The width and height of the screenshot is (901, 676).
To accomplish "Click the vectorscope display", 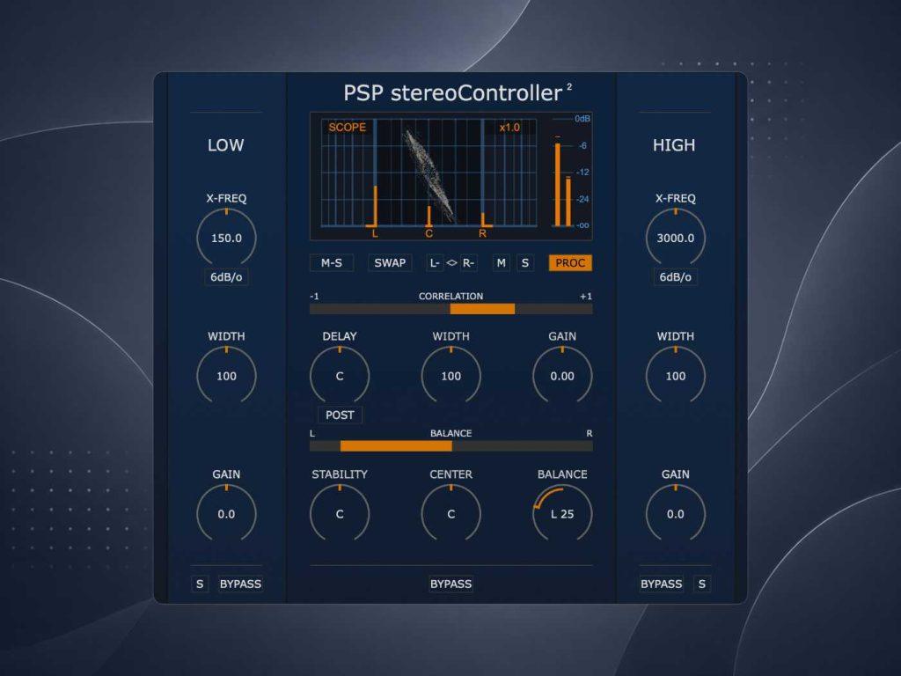I will coord(429,174).
